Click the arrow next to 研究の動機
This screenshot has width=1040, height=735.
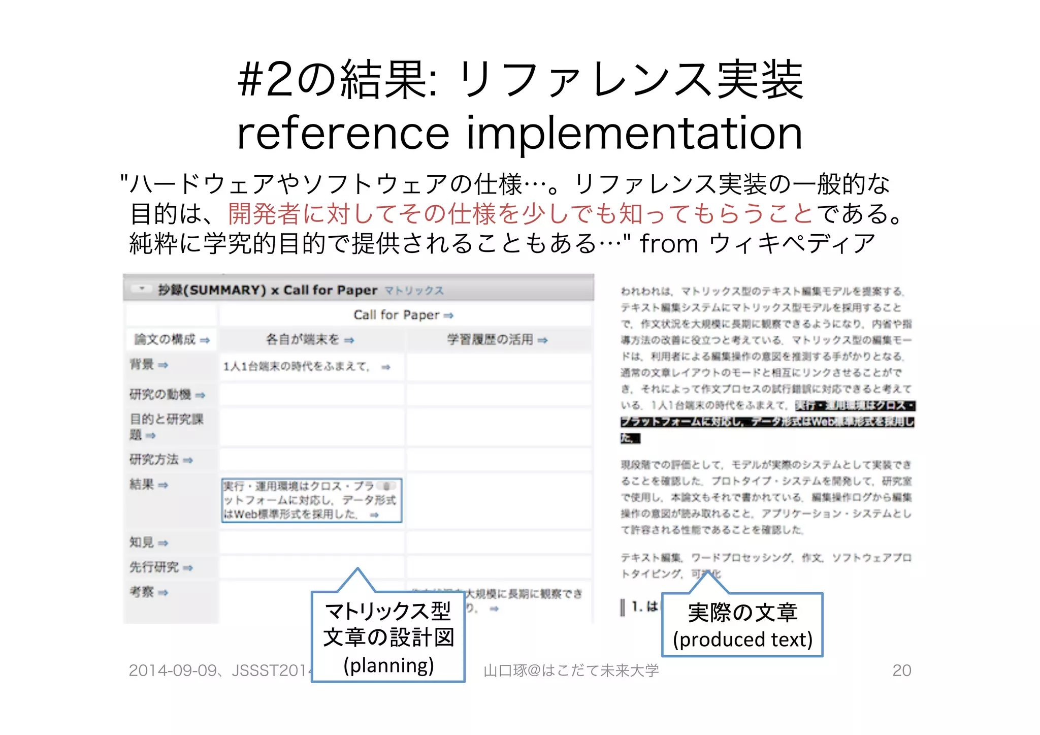tap(200, 395)
